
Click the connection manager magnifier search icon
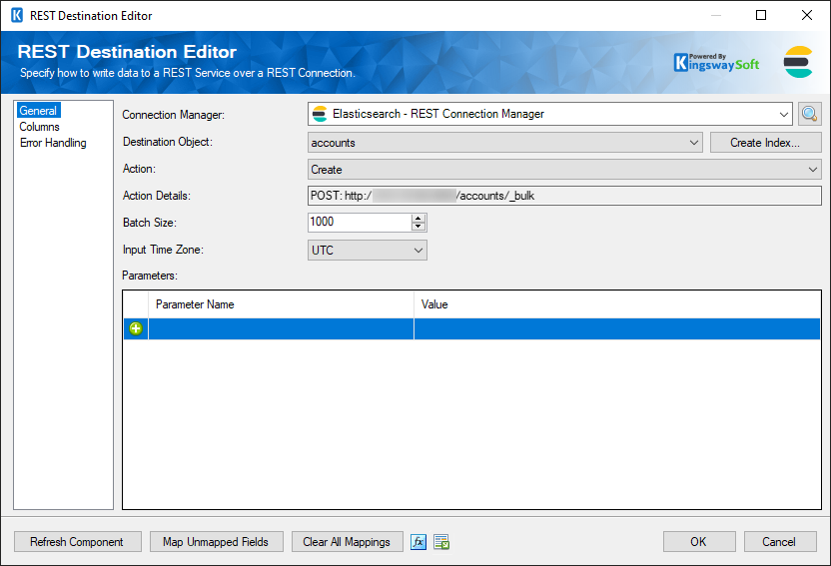coord(809,114)
